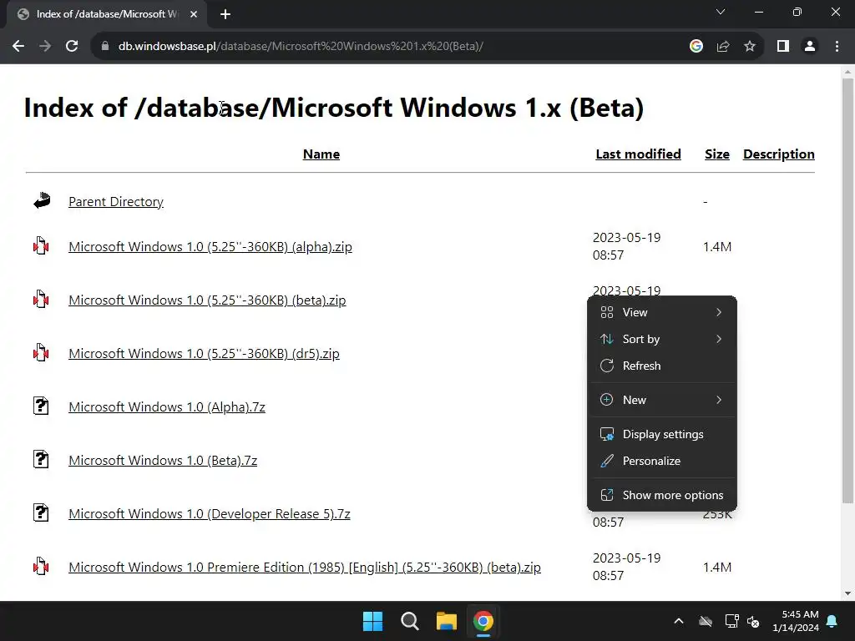Screen dimensions: 855x641
Task: Click unknown-file icon beside (Alpha).7z
Action: coord(41,406)
